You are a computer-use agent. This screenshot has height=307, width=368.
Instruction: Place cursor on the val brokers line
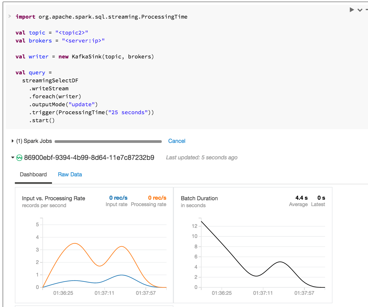pos(60,41)
